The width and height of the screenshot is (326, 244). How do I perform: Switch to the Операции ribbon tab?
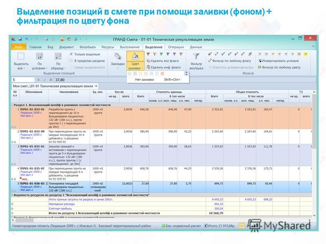tap(176, 47)
